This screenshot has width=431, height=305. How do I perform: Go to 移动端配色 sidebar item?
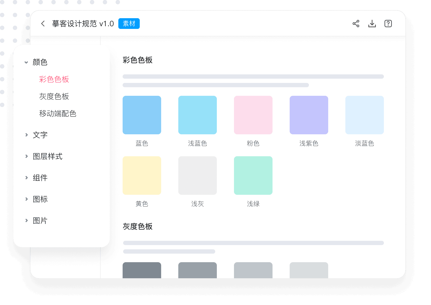click(58, 113)
